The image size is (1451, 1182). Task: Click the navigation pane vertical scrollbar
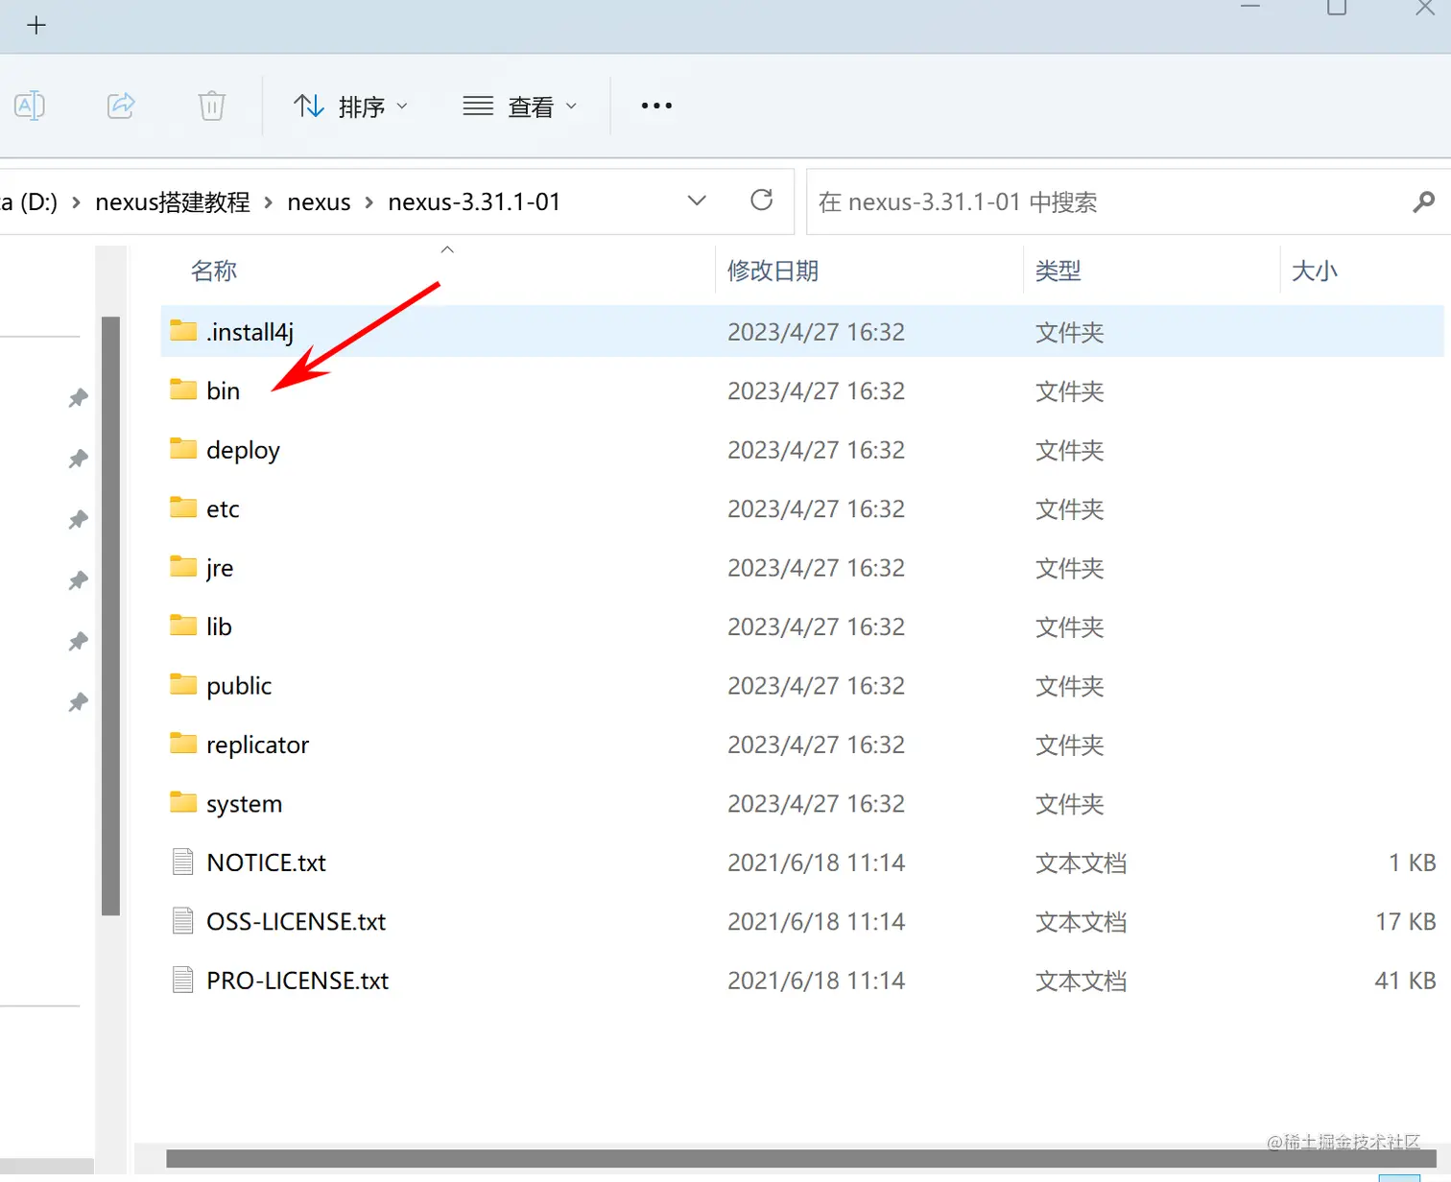[x=110, y=616]
